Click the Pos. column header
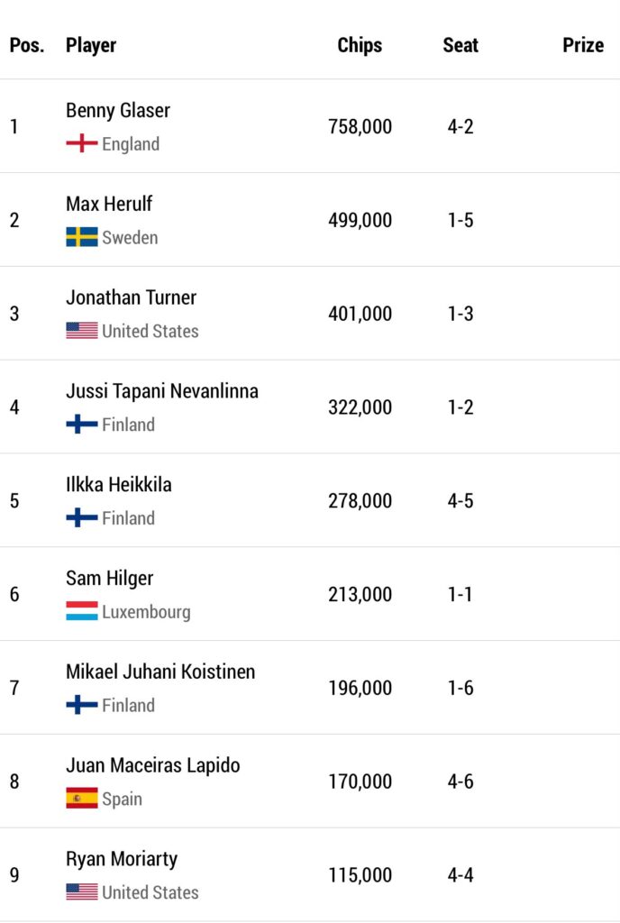 click(27, 45)
